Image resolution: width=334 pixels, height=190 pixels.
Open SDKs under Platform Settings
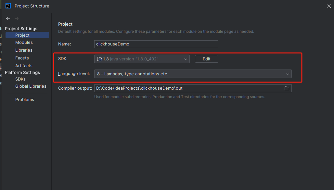coord(20,79)
